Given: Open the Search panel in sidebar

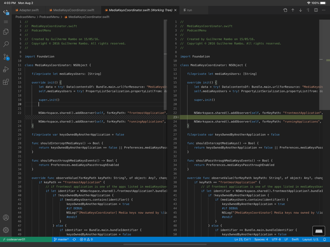Looking at the screenshot, I should tap(6, 44).
